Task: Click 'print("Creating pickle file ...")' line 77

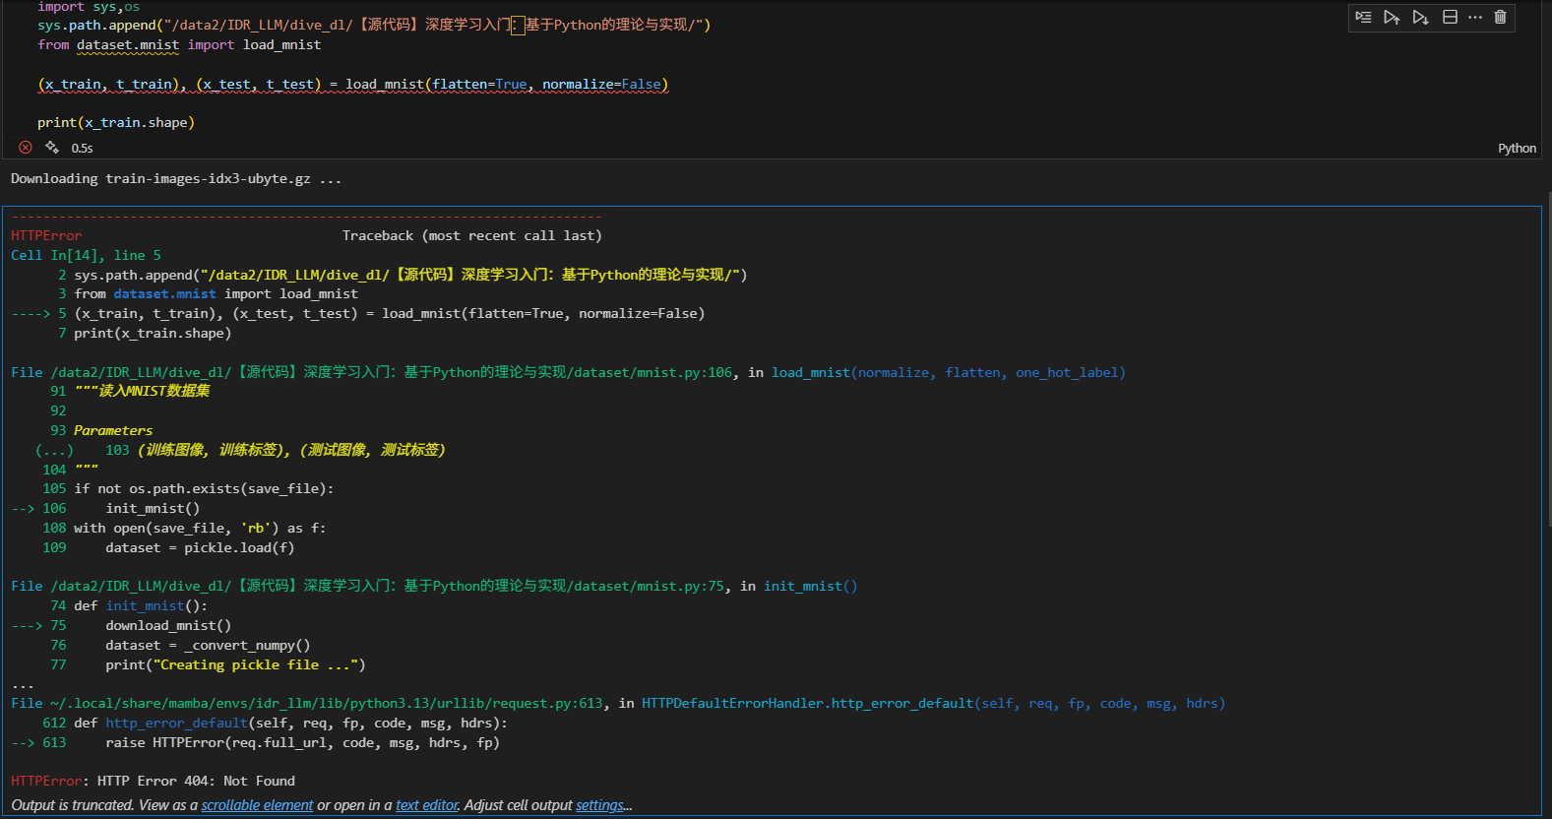Action: coord(235,664)
